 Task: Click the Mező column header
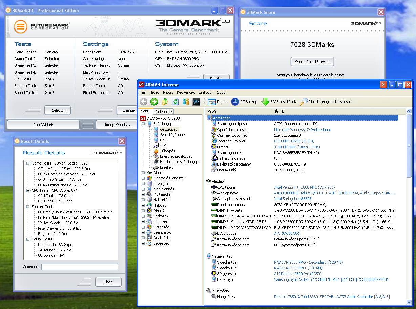(238, 111)
